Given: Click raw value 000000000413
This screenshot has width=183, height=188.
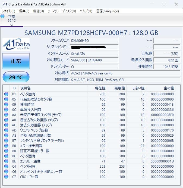Looking at the screenshot, I should pyautogui.click(x=162, y=104).
